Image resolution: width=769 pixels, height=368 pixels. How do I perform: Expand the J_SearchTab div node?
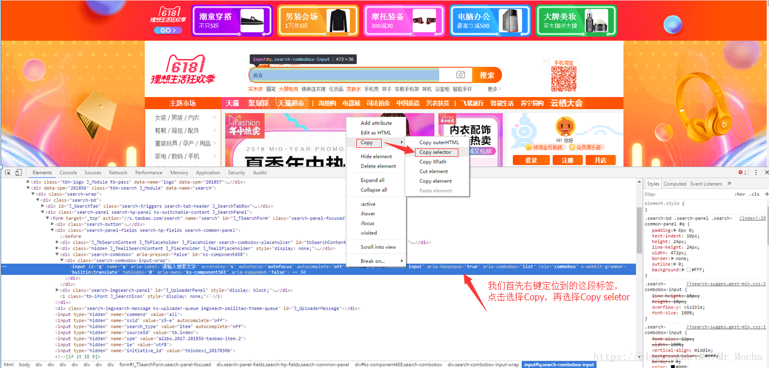42,206
